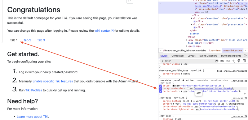The height and width of the screenshot is (120, 248).
Task: Open source link _nav.scss:72
Action: (239, 98)
